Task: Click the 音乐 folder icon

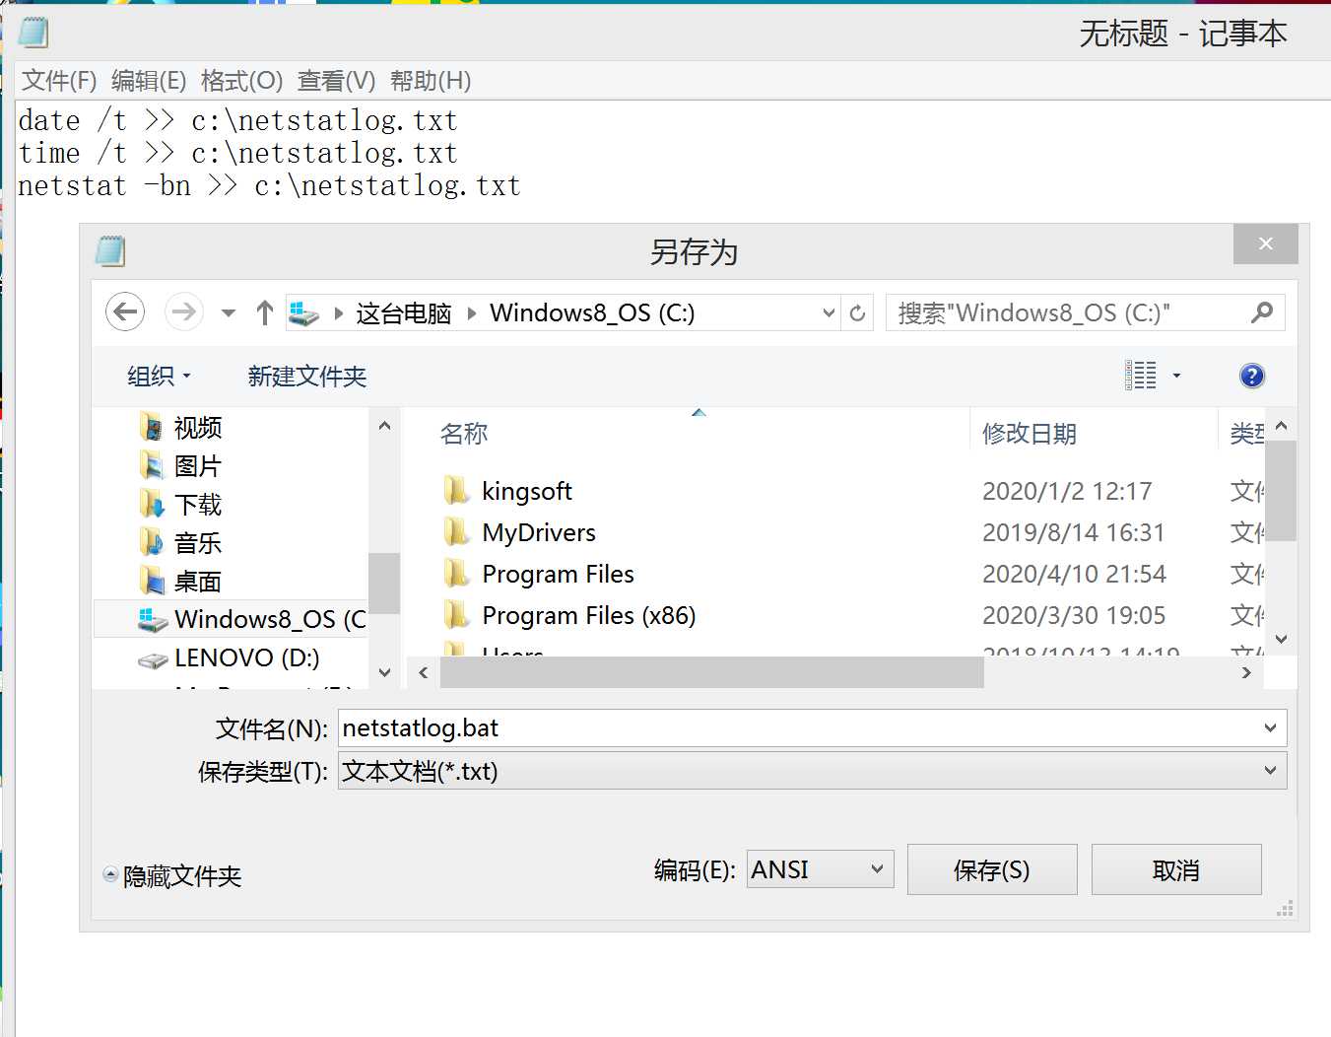Action: pos(152,543)
